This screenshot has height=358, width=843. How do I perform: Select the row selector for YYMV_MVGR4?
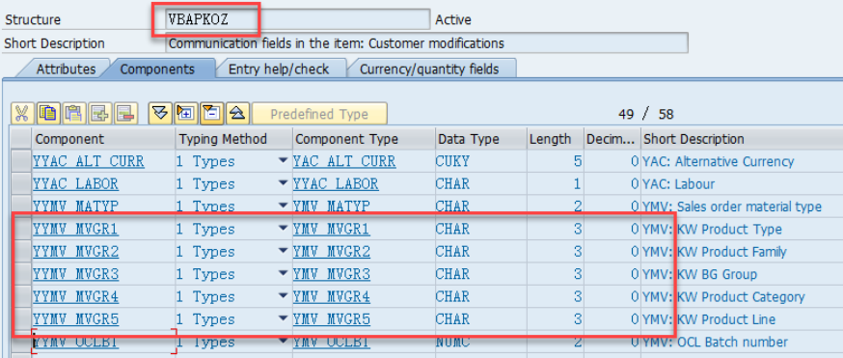pyautogui.click(x=21, y=296)
